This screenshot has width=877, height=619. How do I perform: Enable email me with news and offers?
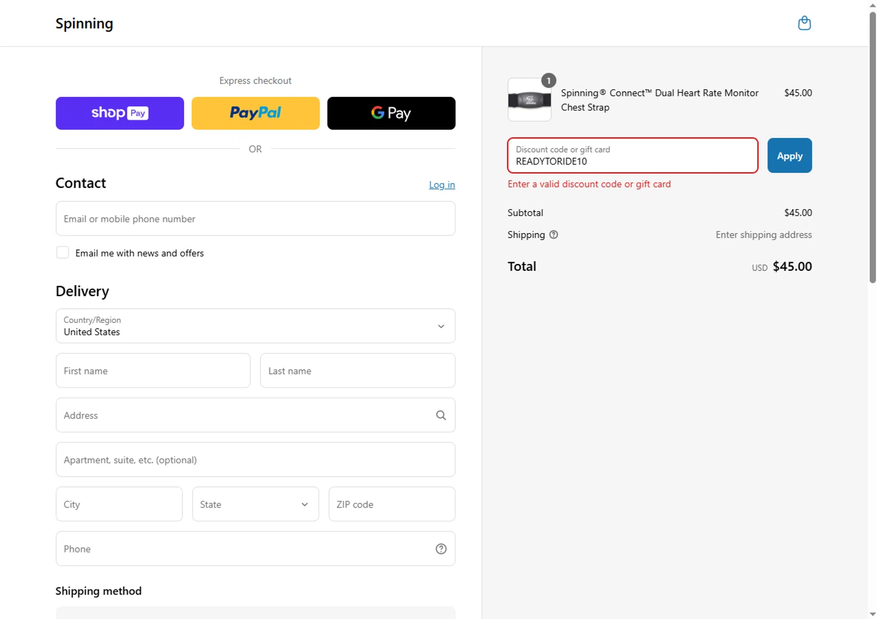point(63,253)
